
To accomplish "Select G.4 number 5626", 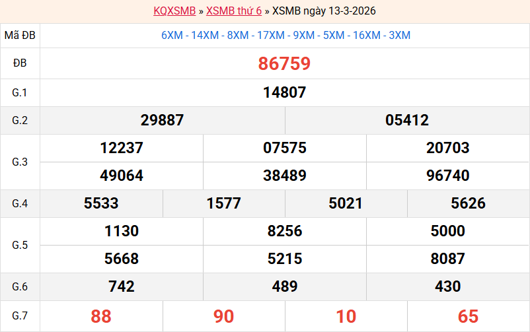I will tap(468, 203).
